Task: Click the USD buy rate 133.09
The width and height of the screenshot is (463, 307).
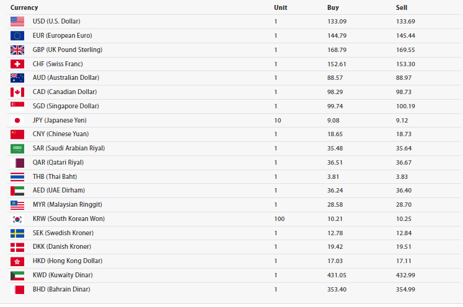Action: (337, 21)
